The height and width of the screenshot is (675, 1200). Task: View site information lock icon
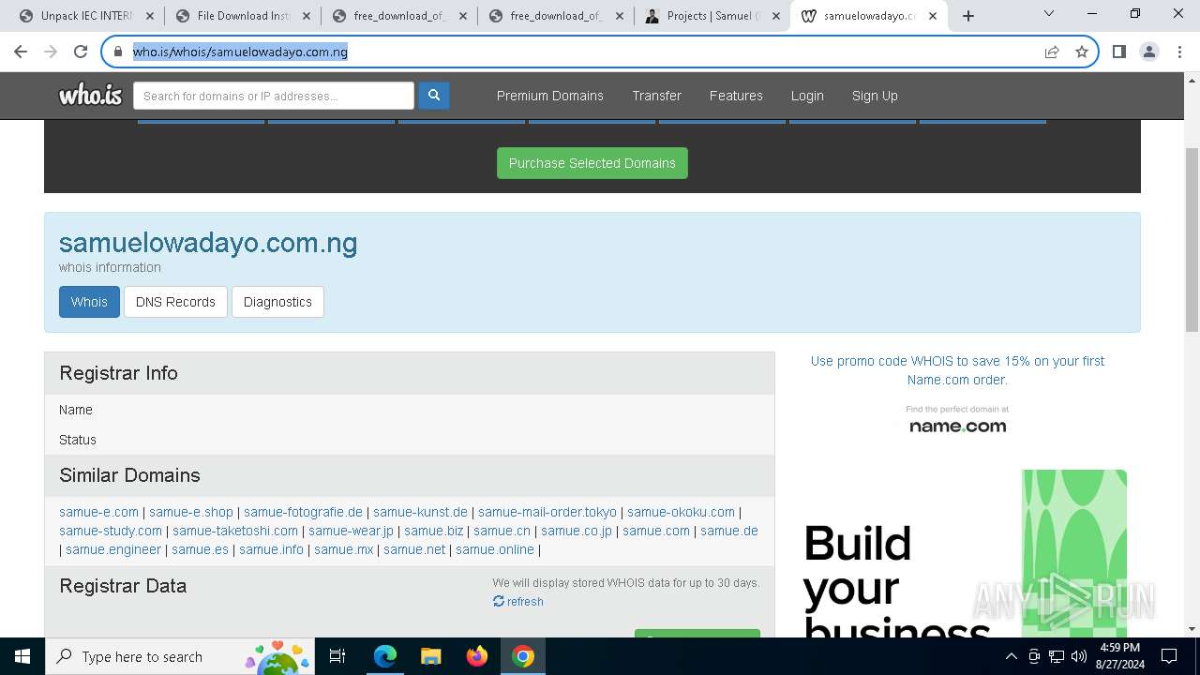(x=117, y=52)
